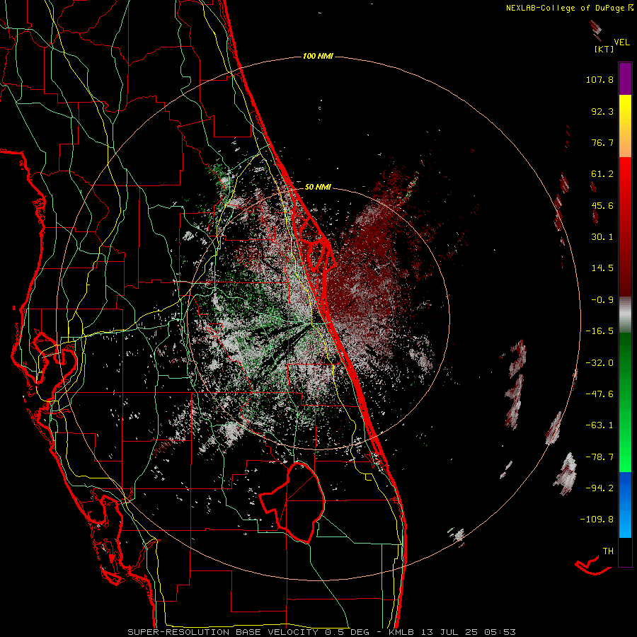Select the 45.6 velocity label
Viewport: 637px width, 637px height.
[x=602, y=205]
